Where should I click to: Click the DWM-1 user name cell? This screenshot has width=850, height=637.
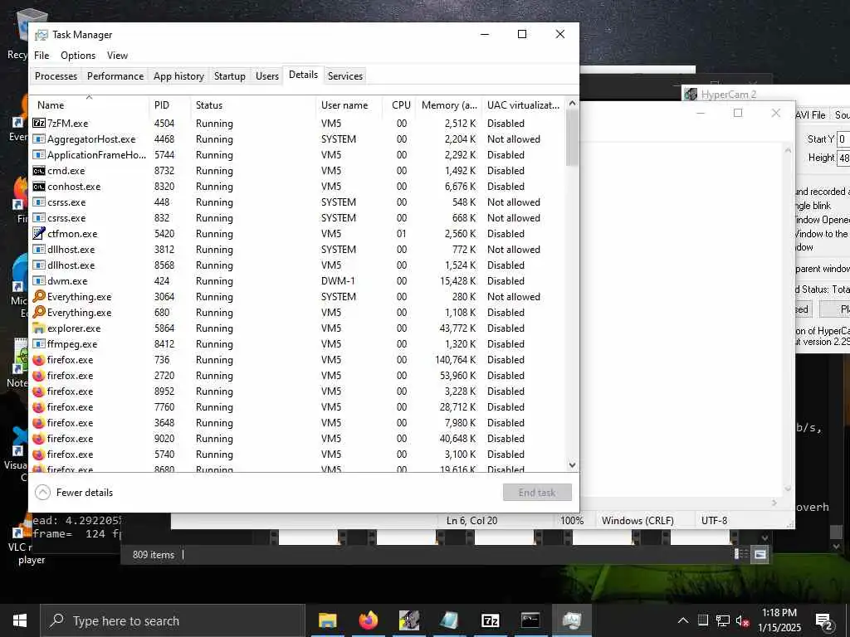coord(338,280)
